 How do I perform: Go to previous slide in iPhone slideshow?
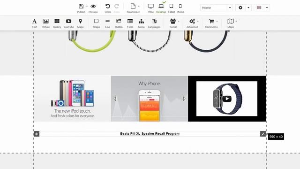click(115, 99)
